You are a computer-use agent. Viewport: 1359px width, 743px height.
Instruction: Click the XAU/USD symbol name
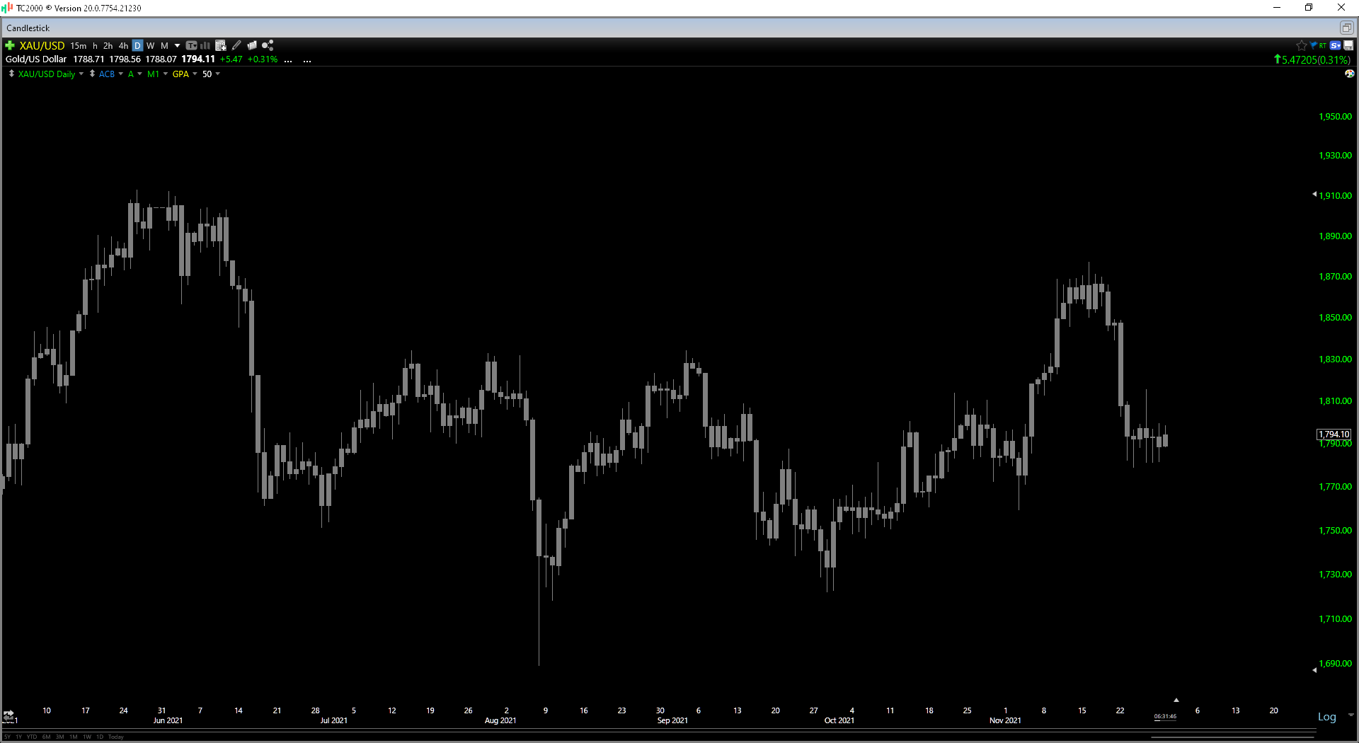[42, 45]
